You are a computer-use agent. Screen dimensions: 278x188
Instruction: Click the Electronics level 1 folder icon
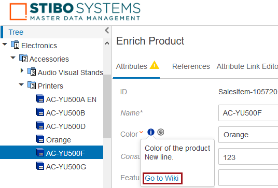click(x=15, y=45)
